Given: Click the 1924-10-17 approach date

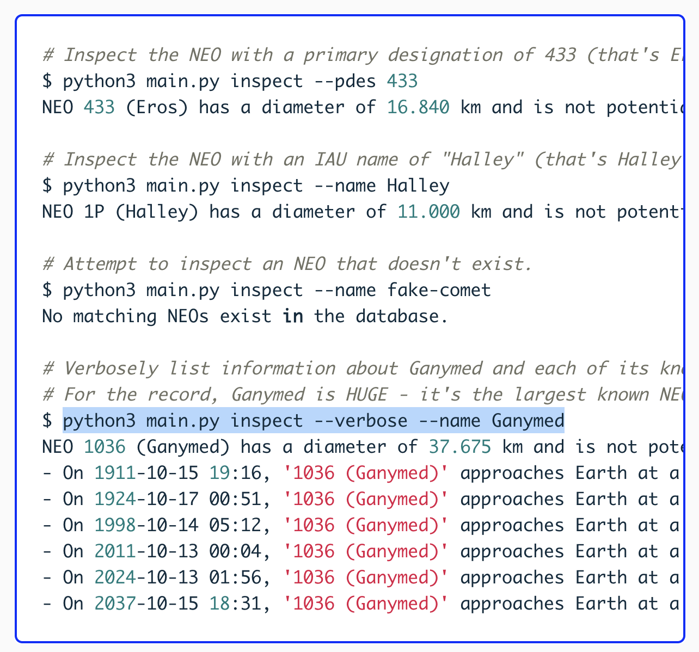Looking at the screenshot, I should click(146, 499).
